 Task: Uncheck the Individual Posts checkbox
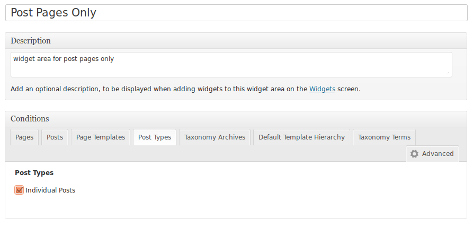click(20, 190)
